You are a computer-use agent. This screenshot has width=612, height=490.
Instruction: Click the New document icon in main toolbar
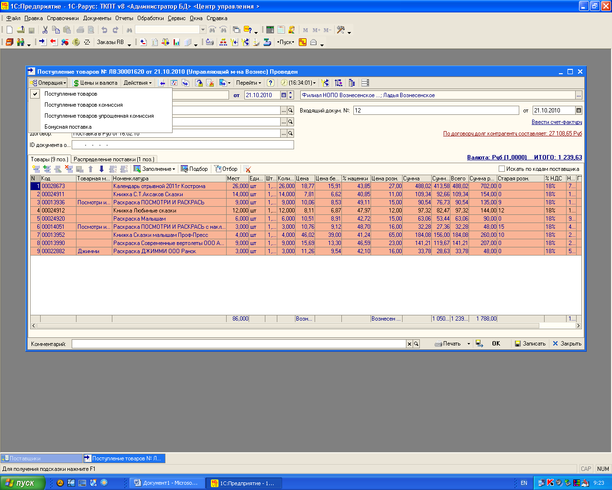10,30
